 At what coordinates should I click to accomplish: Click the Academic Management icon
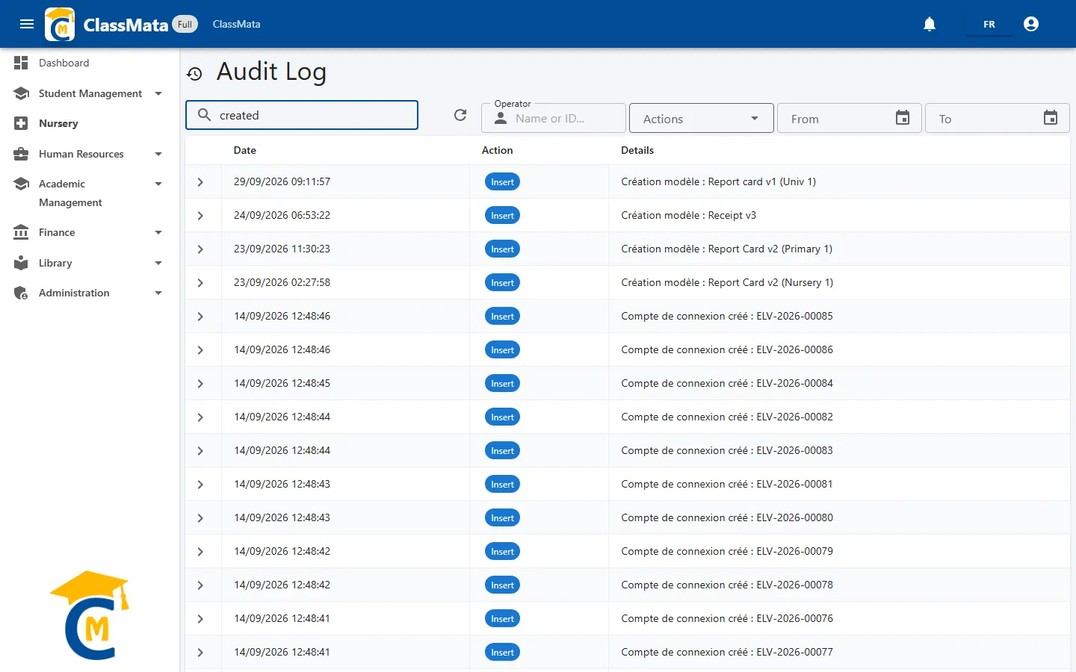(x=21, y=184)
